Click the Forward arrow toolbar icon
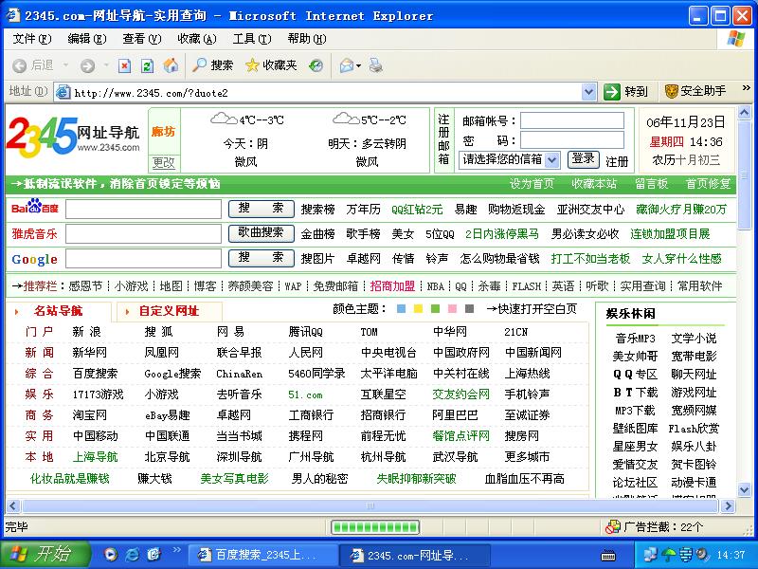The image size is (758, 569). point(87,65)
